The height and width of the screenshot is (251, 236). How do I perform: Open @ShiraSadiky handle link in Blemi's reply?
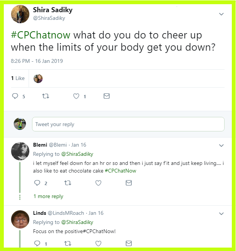coord(77,154)
